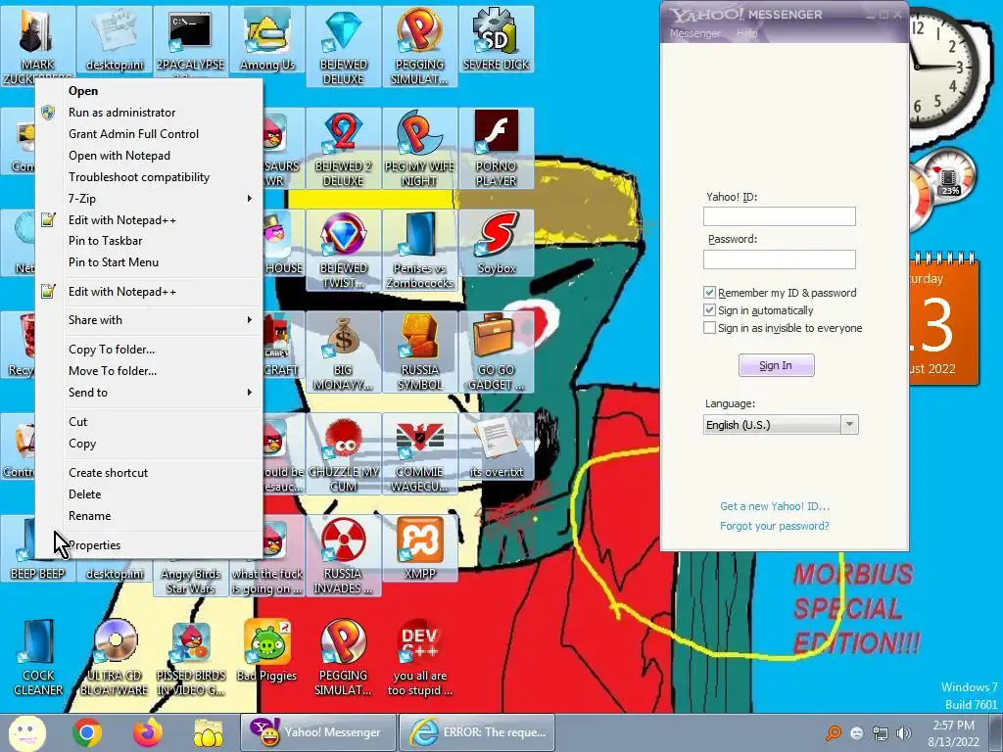This screenshot has height=752, width=1003.
Task: Open the Among Us desktop icon
Action: (267, 39)
